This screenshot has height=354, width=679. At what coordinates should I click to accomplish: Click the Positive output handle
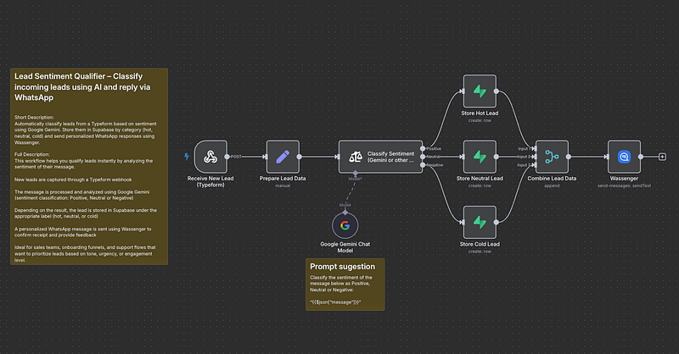(x=423, y=148)
